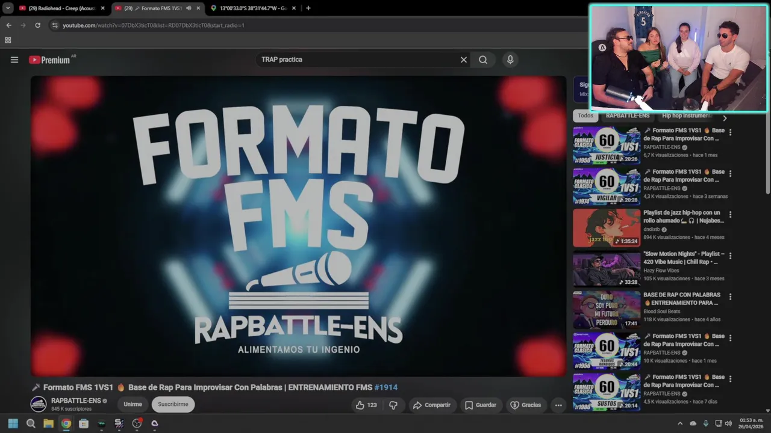The width and height of the screenshot is (771, 433).
Task: Select the Todos filter chip
Action: (x=585, y=115)
